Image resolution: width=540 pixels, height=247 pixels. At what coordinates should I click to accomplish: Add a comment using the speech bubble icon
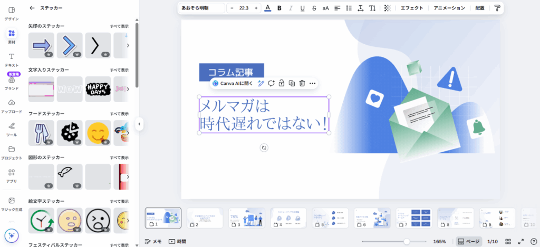[271, 83]
